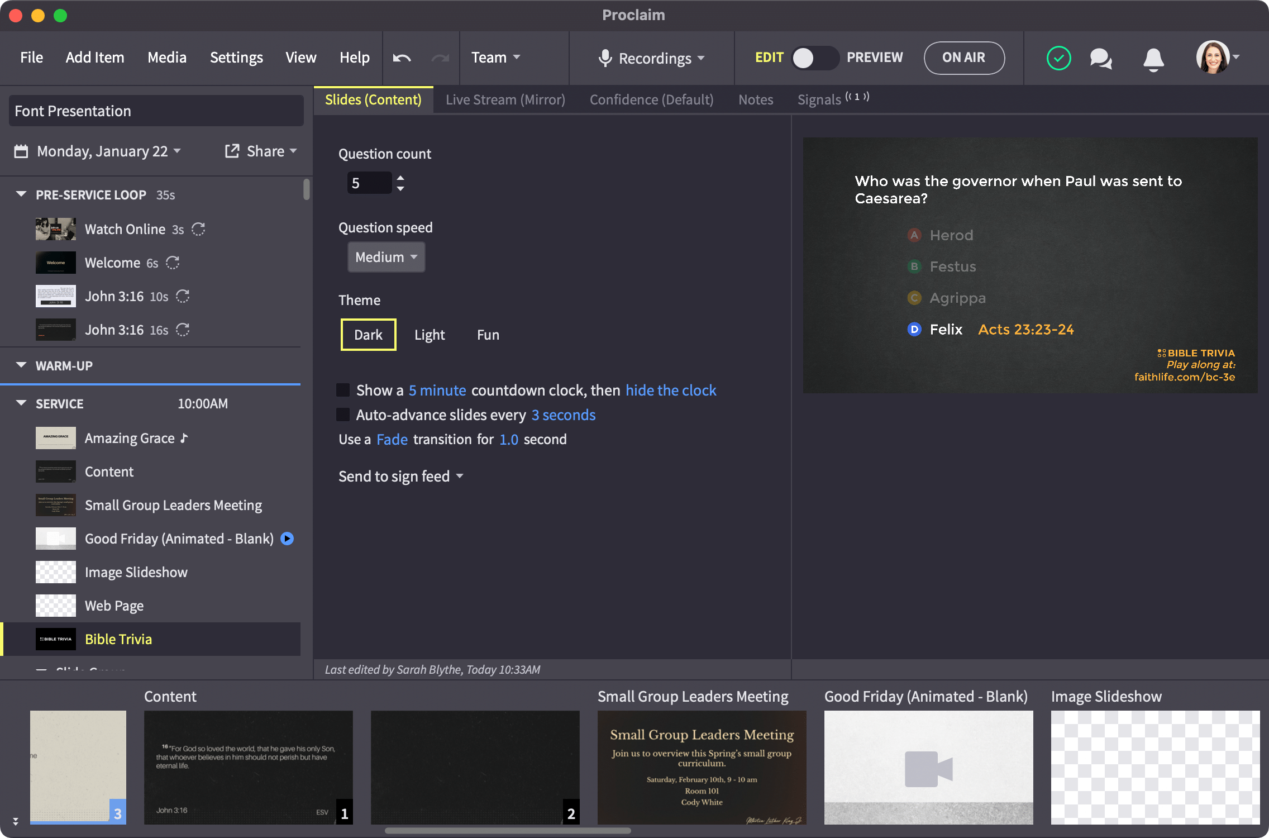
Task: Select the Light theme option
Action: point(430,335)
